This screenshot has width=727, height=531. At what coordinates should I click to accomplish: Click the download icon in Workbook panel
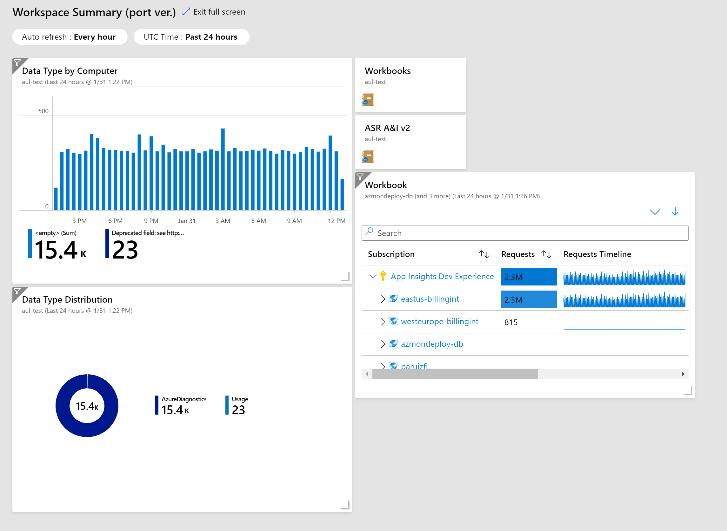pos(676,213)
